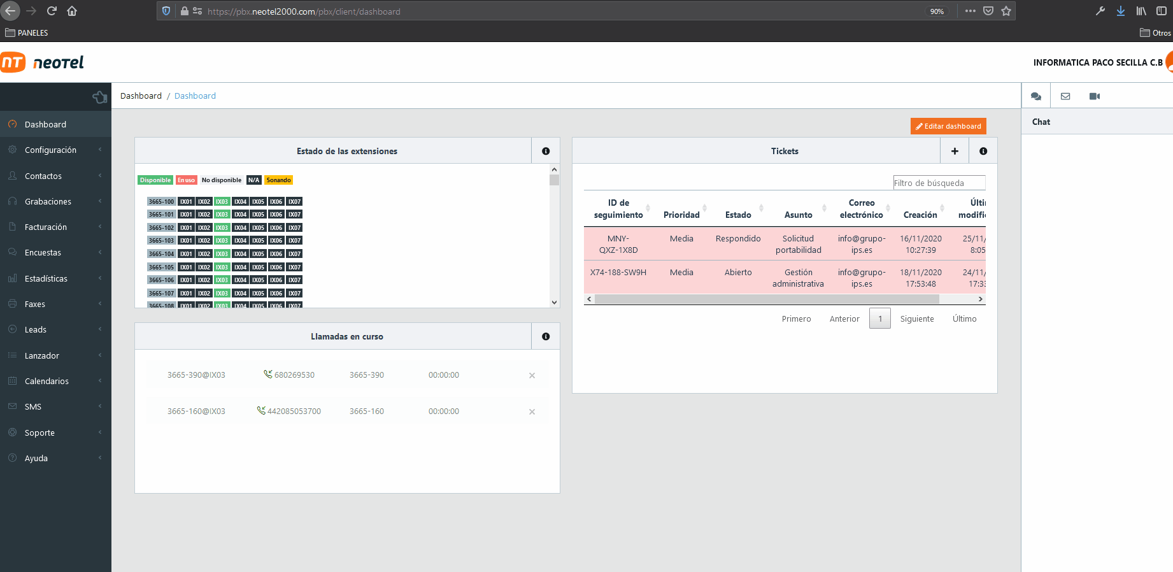Open the envelope mail icon panel
Viewport: 1173px width, 572px height.
pyautogui.click(x=1065, y=96)
